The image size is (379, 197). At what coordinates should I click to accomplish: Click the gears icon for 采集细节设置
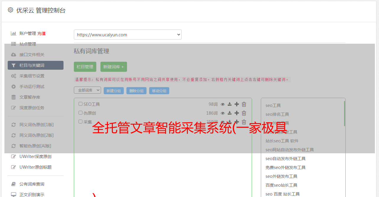(13, 76)
